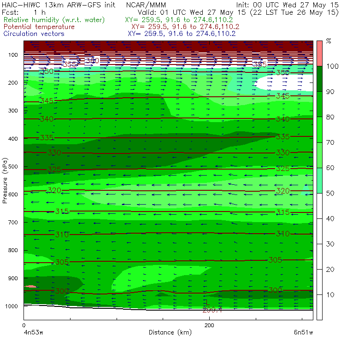Click the blue XY= 259.5, 91.6 coordinates line

point(182,34)
